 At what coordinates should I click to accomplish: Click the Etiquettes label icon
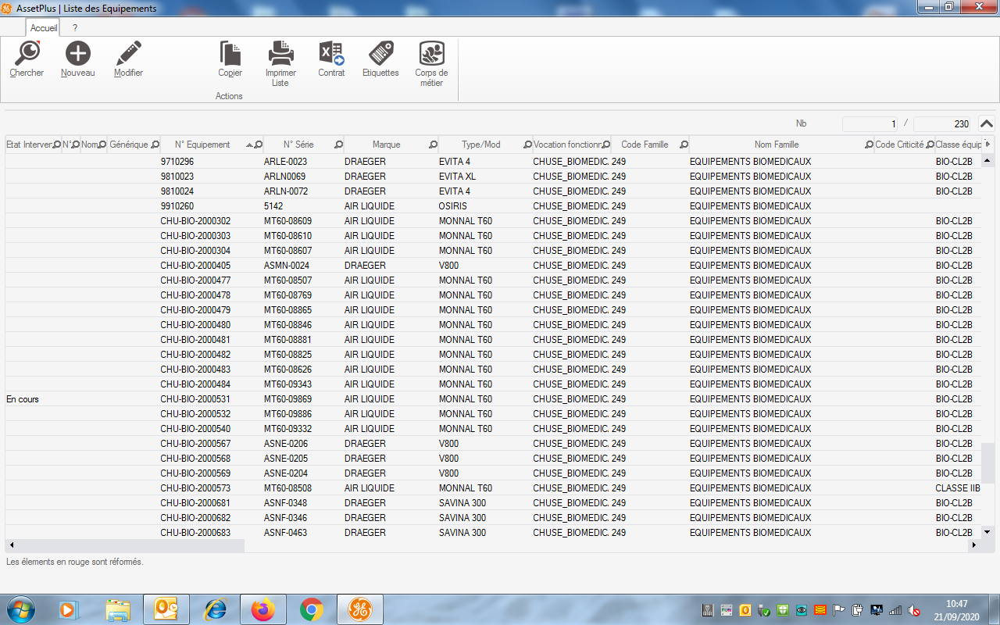(380, 53)
